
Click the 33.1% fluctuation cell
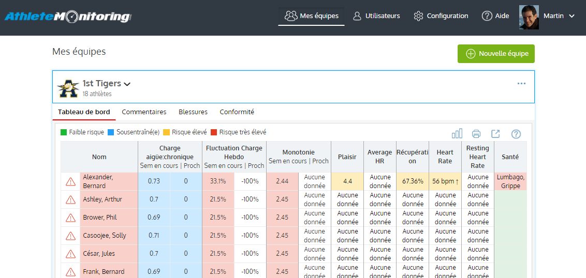[218, 181]
